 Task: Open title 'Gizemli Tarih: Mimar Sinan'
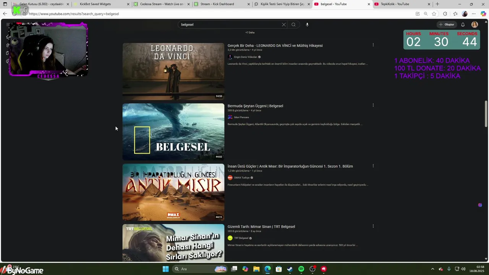(x=261, y=226)
